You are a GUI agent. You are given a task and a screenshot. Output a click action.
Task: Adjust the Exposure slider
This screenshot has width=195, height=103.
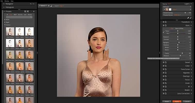click(178, 37)
